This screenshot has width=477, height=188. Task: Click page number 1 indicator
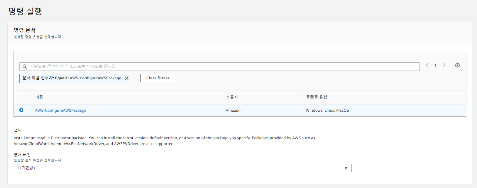tap(436, 65)
